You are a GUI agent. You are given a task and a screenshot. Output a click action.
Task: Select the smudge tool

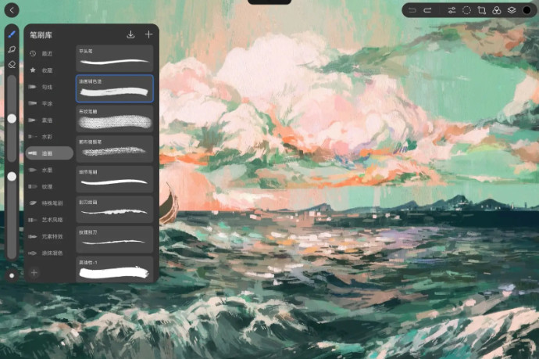pyautogui.click(x=12, y=49)
